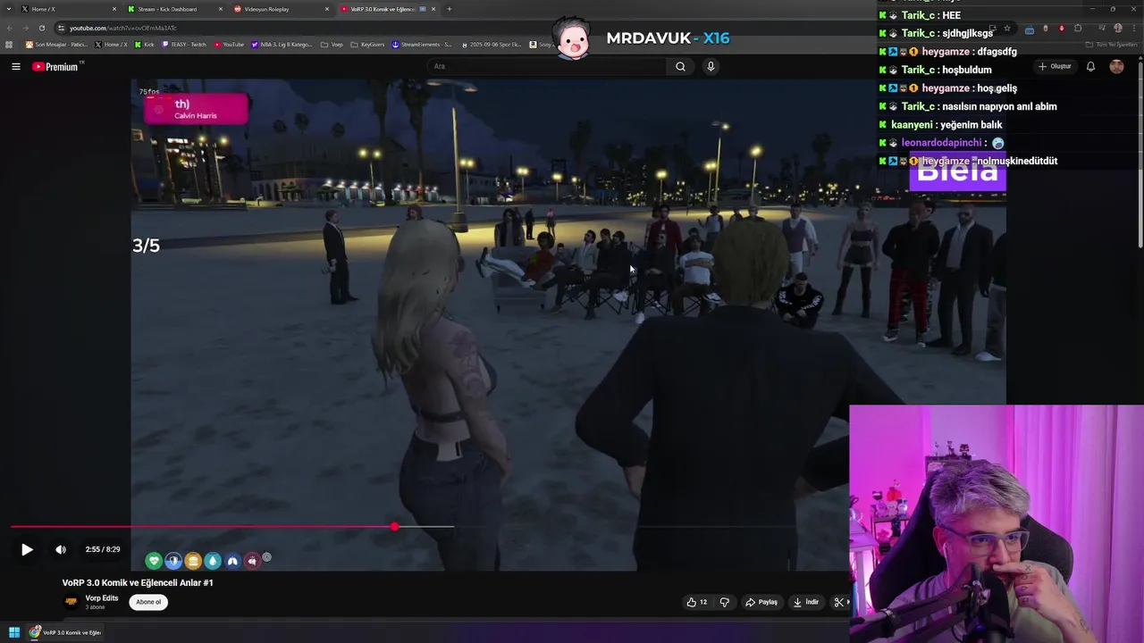Viewport: 1144px width, 643px height.
Task: Open the Vorp bookmarks folder
Action: pyautogui.click(x=332, y=44)
